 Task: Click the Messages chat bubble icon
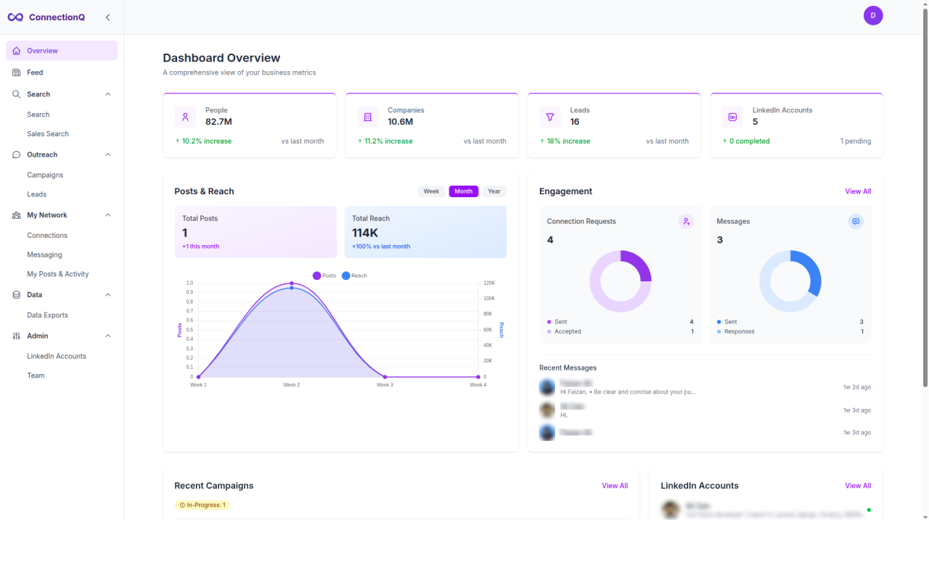click(856, 221)
